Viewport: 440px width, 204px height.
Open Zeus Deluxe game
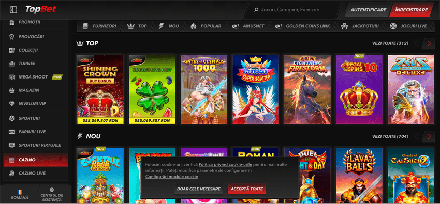pyautogui.click(x=411, y=89)
